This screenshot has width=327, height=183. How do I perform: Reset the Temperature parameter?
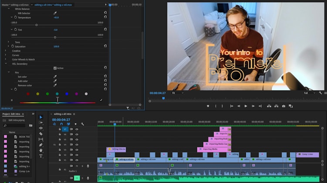point(105,17)
